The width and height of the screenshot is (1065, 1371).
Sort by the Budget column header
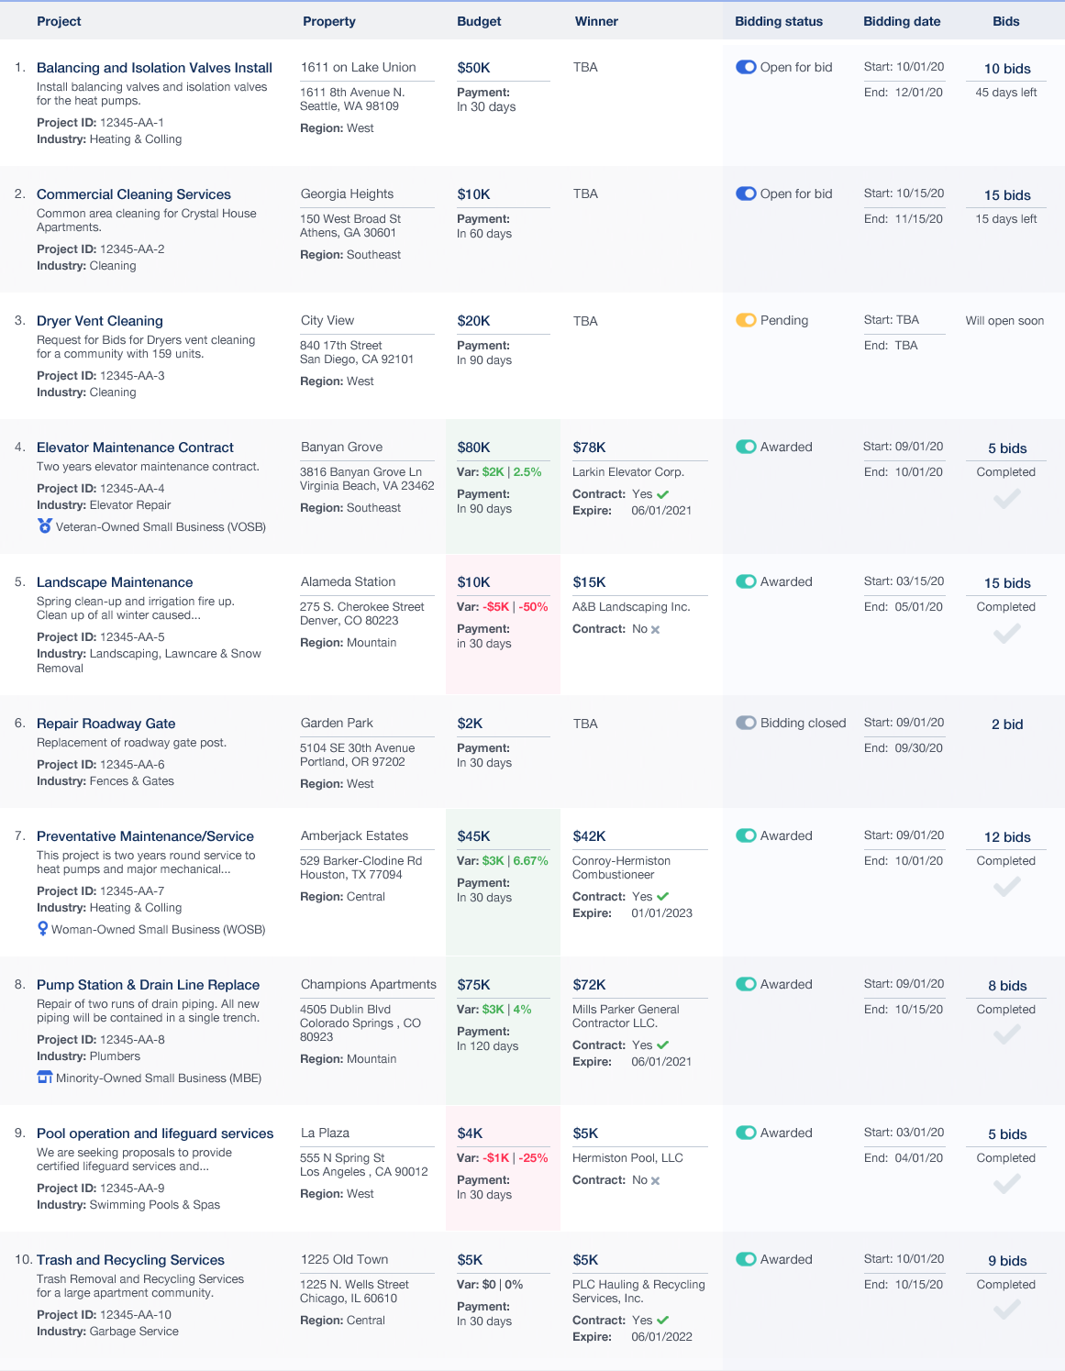pyautogui.click(x=479, y=21)
